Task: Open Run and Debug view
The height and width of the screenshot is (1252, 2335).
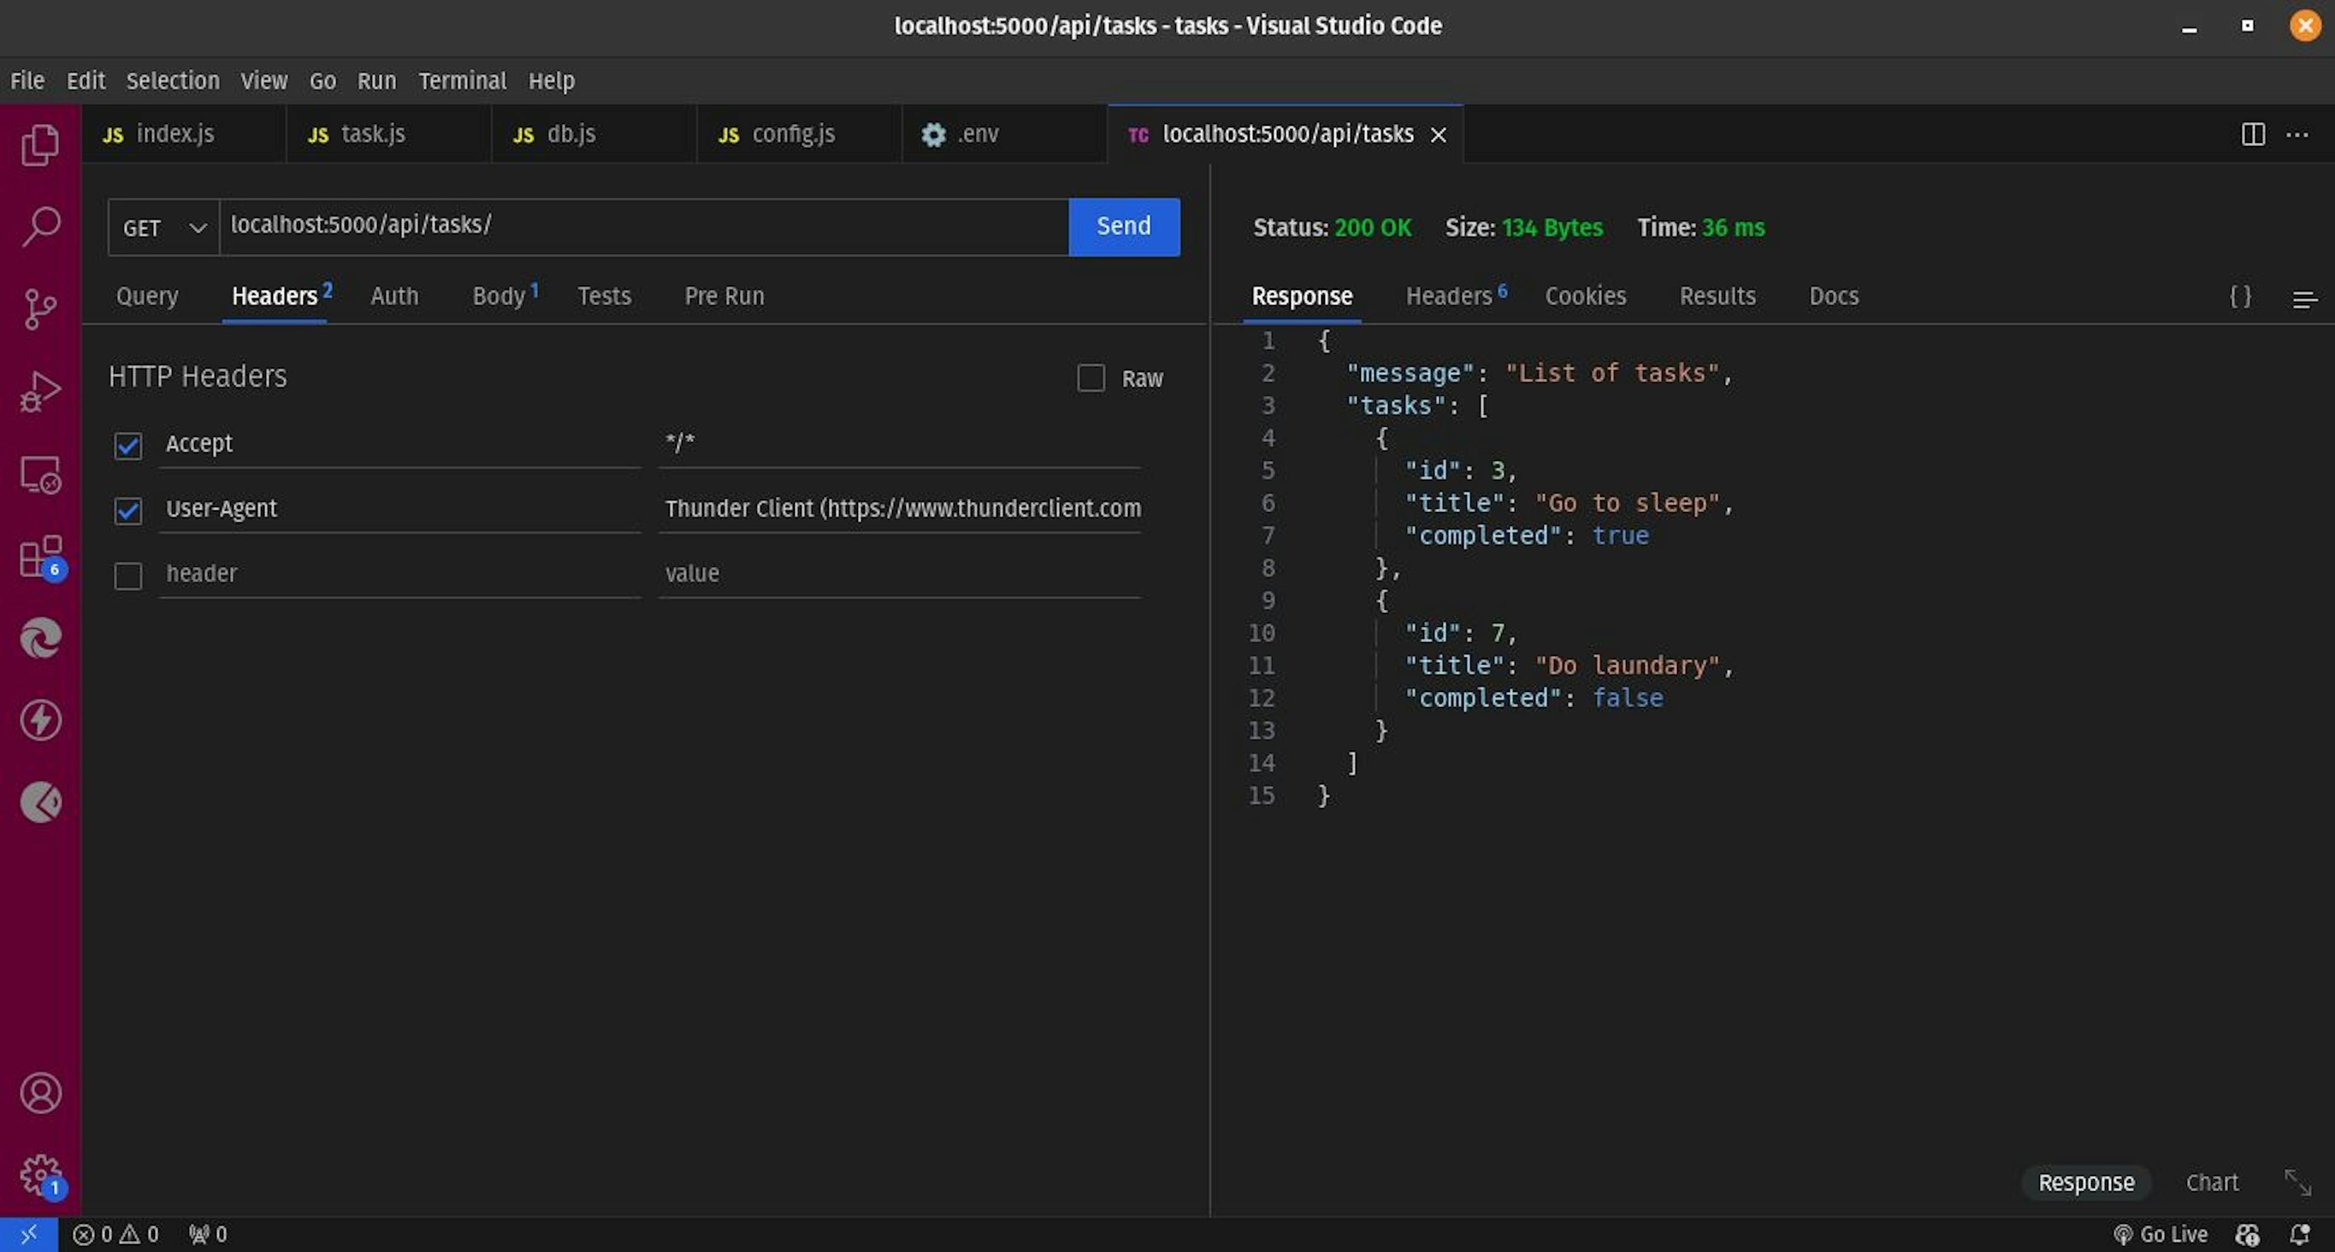Action: pos(40,392)
